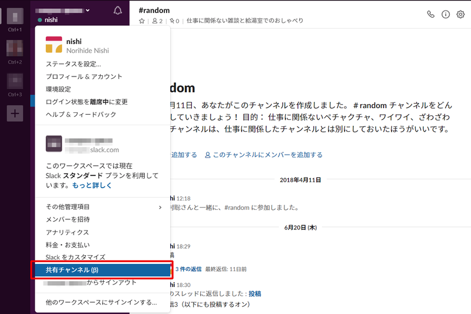Click the 12:18 message timestamp
This screenshot has height=314, width=471.
coord(184,199)
